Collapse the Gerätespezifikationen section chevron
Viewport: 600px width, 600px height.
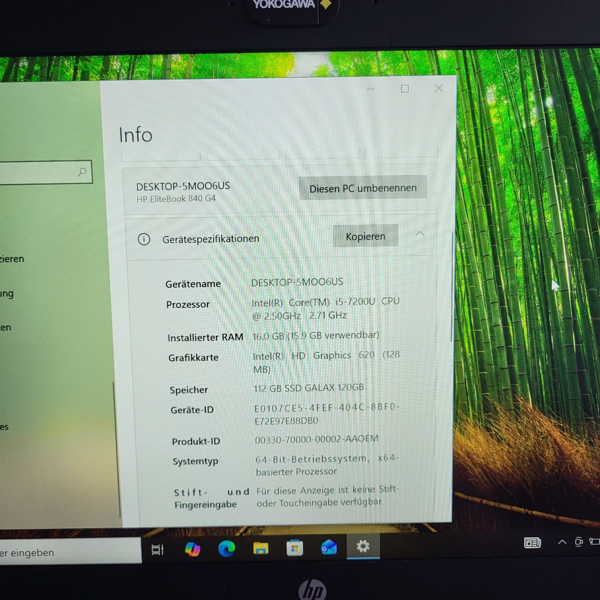pos(420,233)
